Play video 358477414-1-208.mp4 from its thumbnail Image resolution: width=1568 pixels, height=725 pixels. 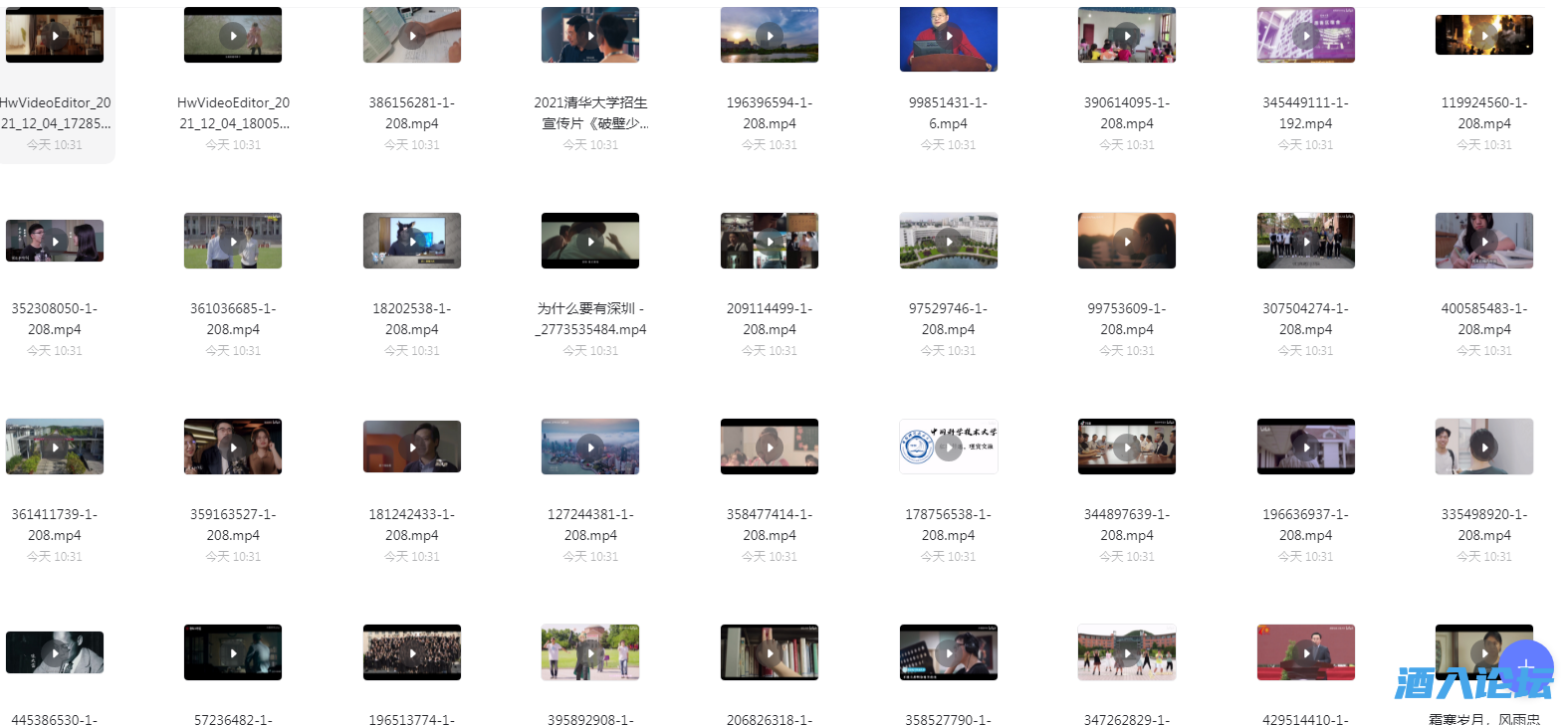(x=770, y=447)
